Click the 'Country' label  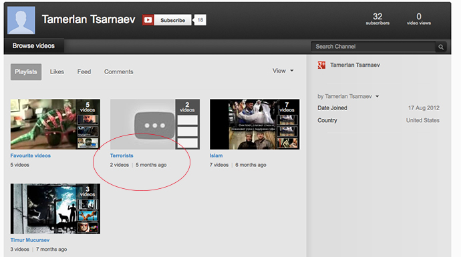click(x=327, y=120)
